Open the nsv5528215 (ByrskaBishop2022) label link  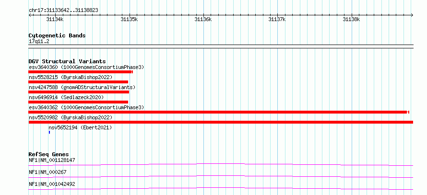click(x=71, y=77)
